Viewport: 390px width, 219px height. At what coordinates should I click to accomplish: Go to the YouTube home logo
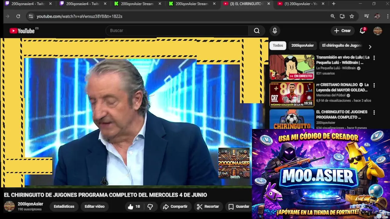pos(22,31)
